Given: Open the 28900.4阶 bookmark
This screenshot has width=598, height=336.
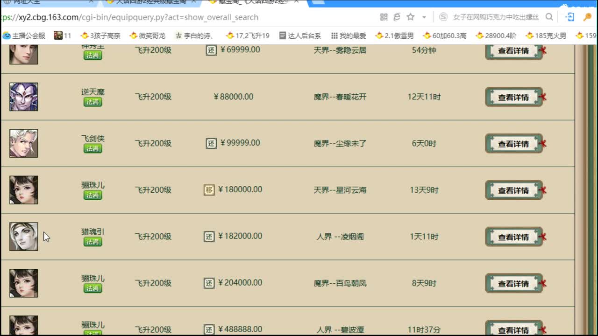Looking at the screenshot, I should click(x=496, y=35).
